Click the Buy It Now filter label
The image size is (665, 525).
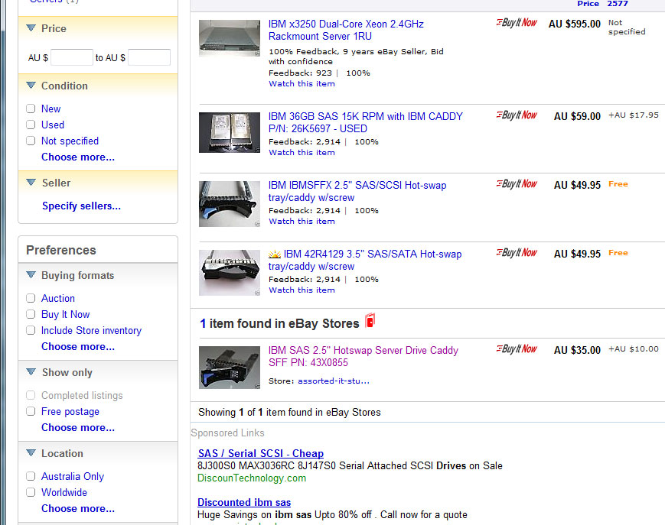coord(65,315)
